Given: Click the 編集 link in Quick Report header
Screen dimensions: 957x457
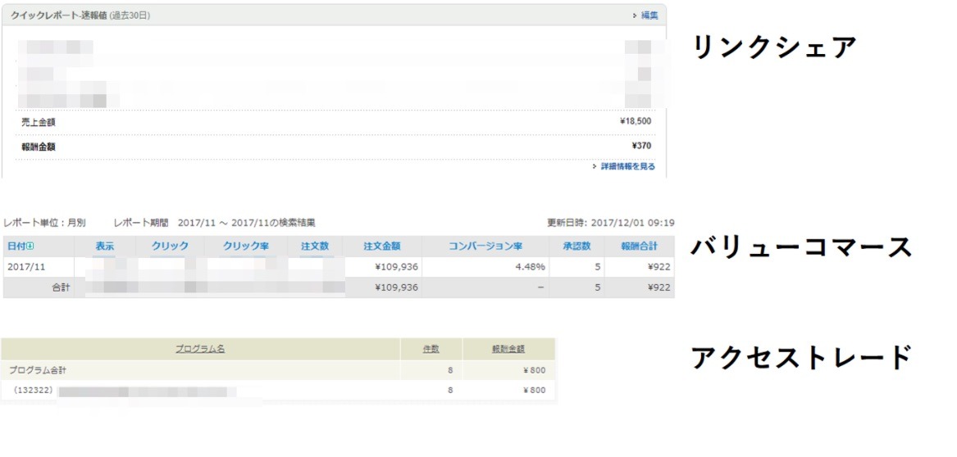Looking at the screenshot, I should [x=649, y=16].
